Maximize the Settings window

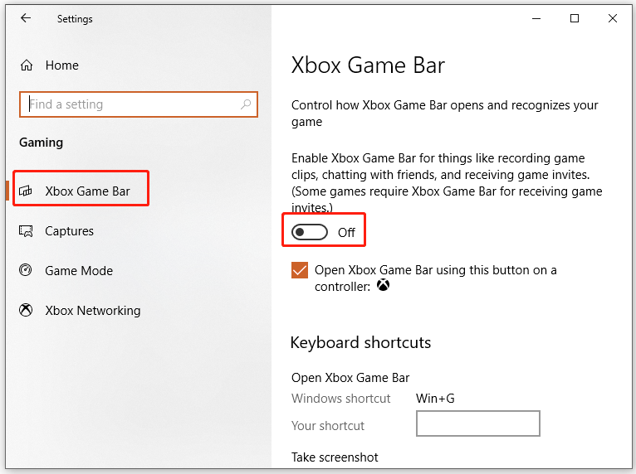575,18
